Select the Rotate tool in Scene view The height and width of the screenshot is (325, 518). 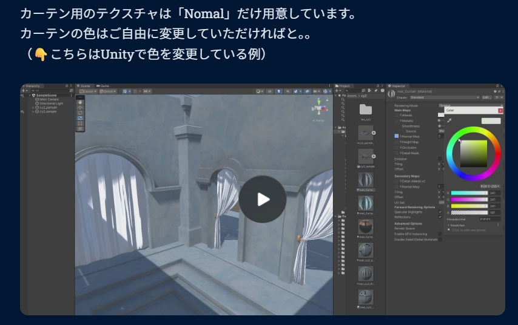[80, 113]
